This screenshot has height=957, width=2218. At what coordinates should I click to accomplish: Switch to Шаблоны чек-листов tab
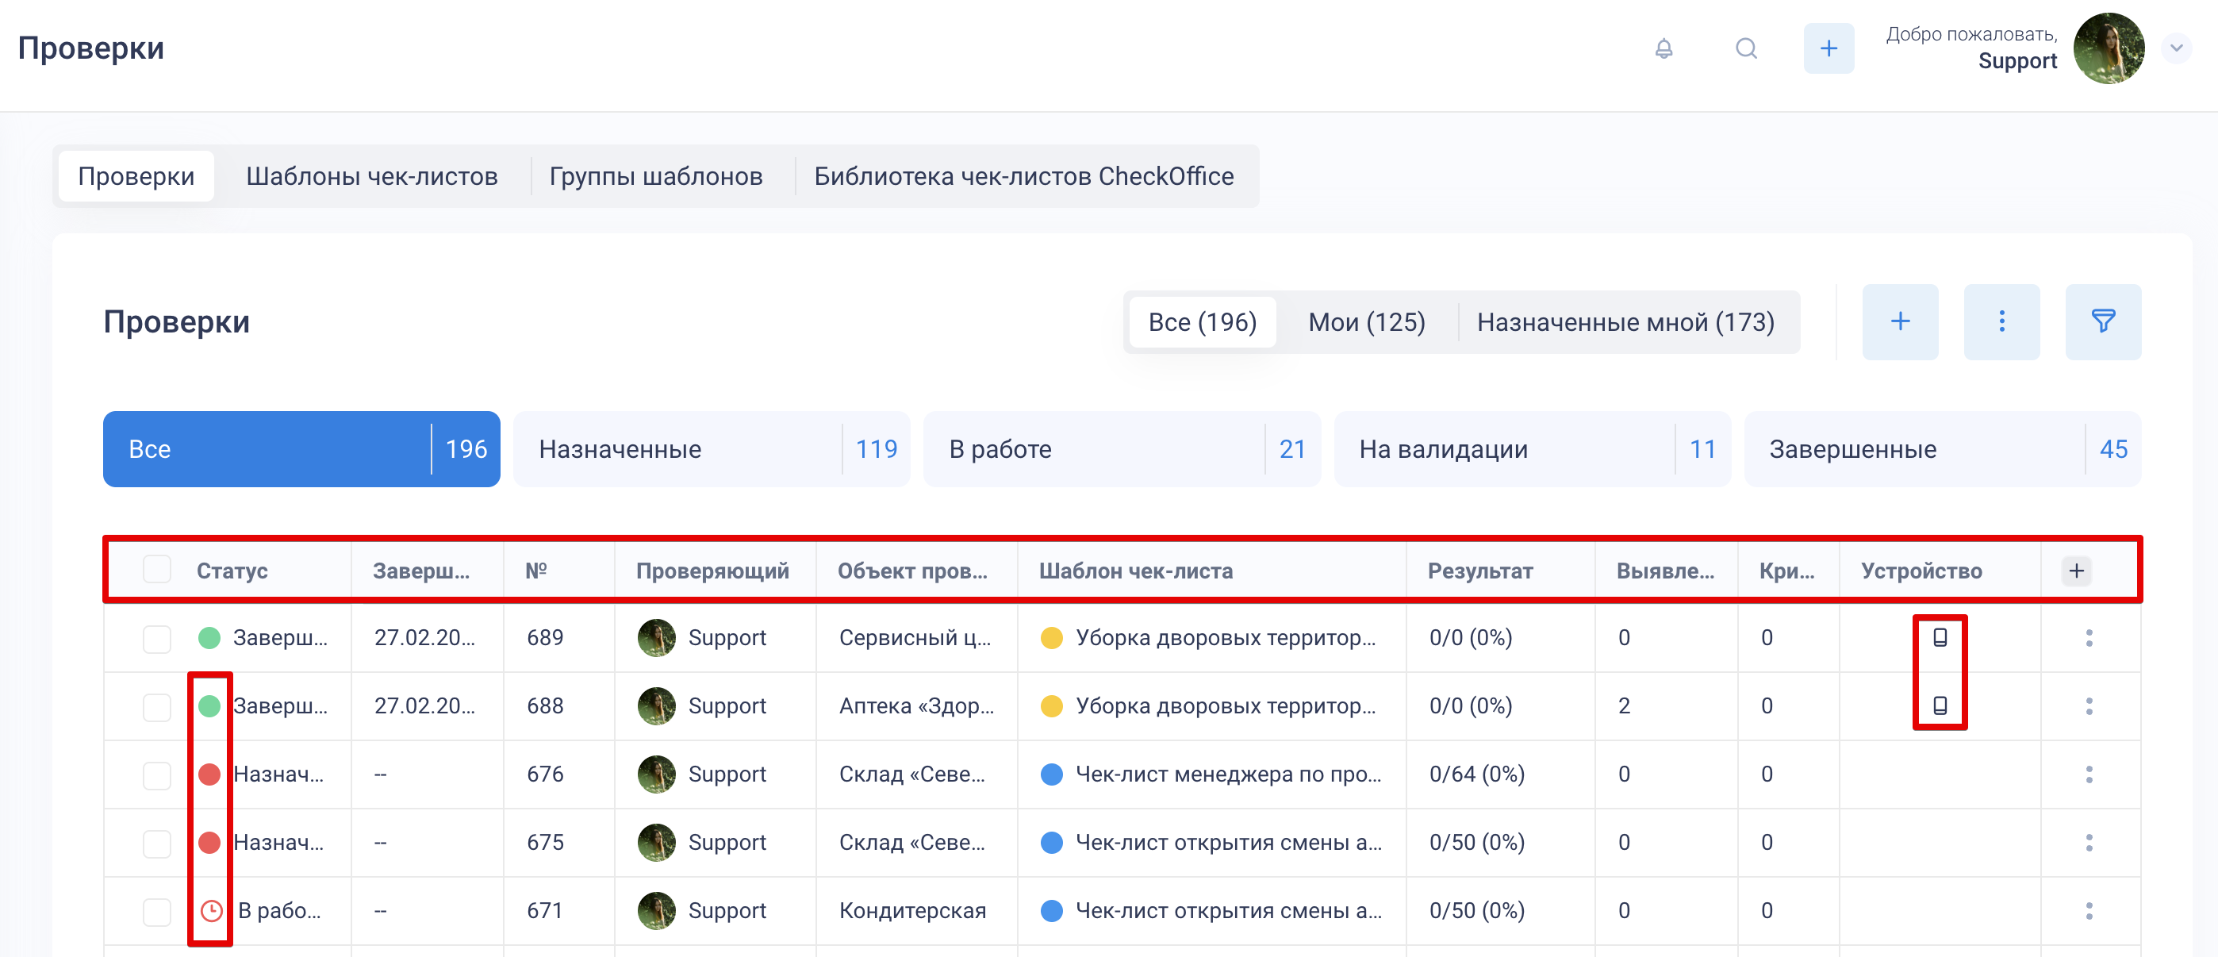tap(371, 175)
